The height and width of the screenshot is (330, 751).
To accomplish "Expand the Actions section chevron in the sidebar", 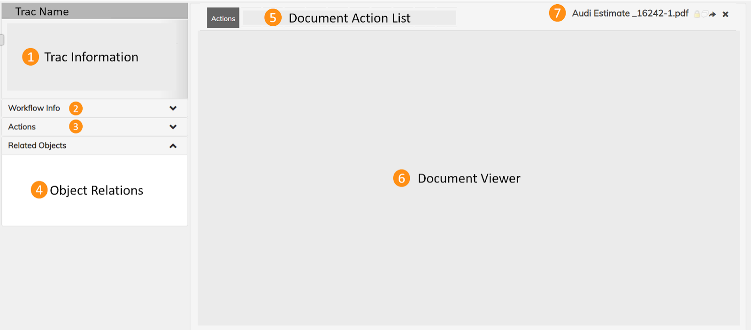I will 173,127.
